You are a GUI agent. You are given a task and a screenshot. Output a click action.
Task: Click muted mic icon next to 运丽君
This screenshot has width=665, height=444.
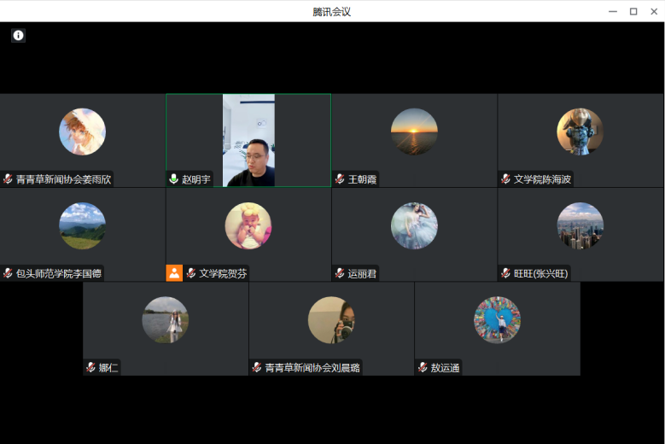click(340, 273)
